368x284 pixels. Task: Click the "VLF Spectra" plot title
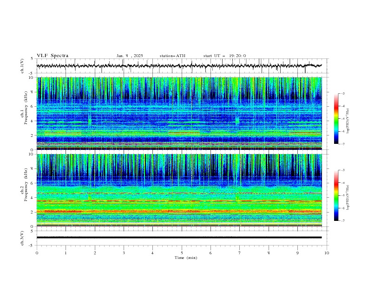pos(53,56)
